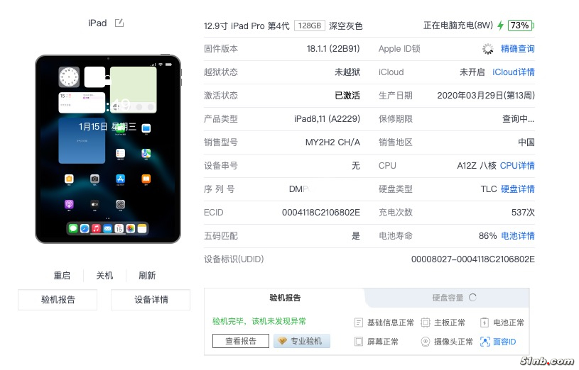Click the edit icon next to iPad name
The height and width of the screenshot is (370, 579).
[x=119, y=23]
